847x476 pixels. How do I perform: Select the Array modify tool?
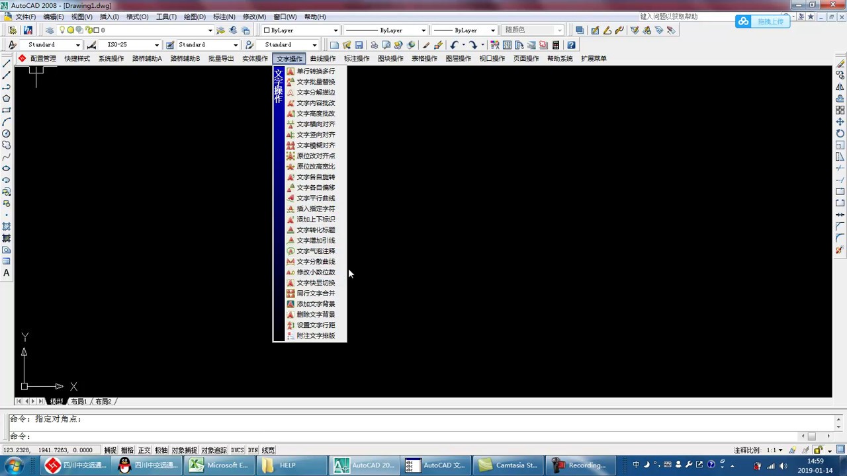pyautogui.click(x=840, y=110)
